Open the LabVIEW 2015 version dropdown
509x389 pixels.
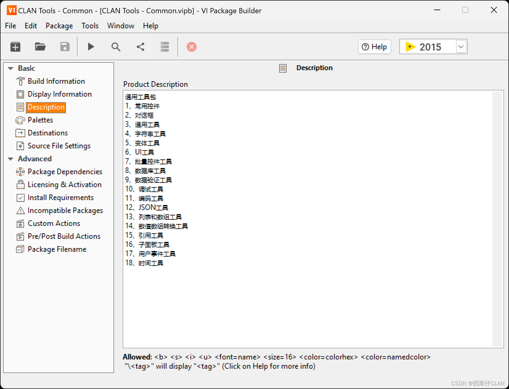coord(460,46)
